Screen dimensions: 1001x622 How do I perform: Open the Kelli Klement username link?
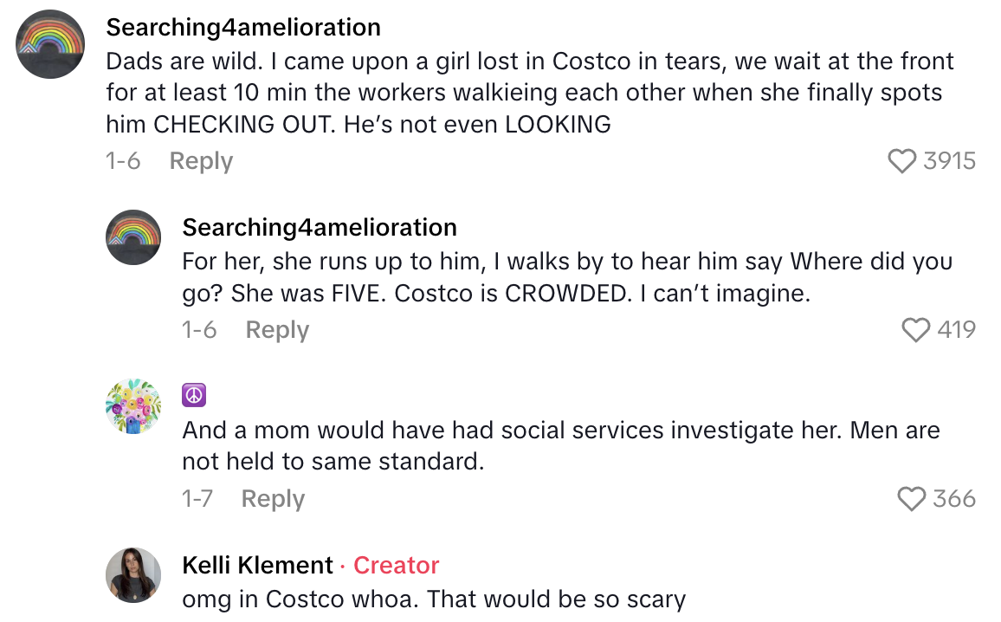point(257,566)
